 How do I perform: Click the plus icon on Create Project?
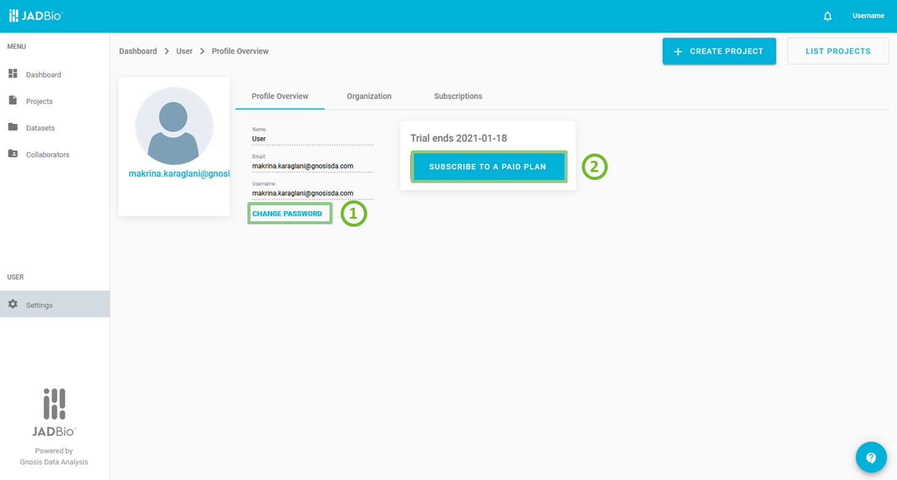(678, 52)
